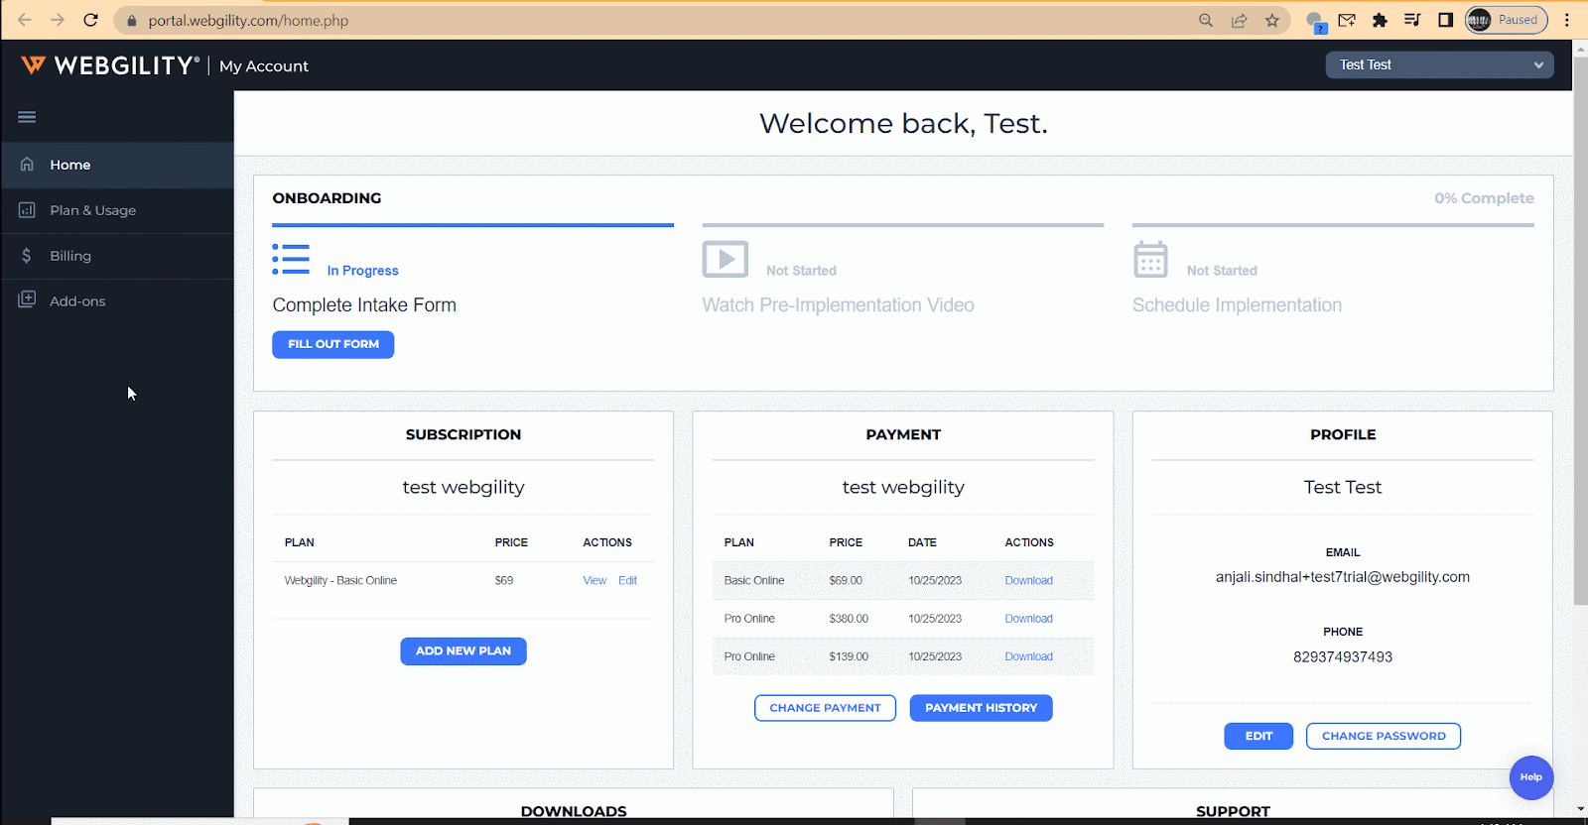This screenshot has height=825, width=1588.
Task: Click the profile email address text
Action: click(x=1343, y=577)
